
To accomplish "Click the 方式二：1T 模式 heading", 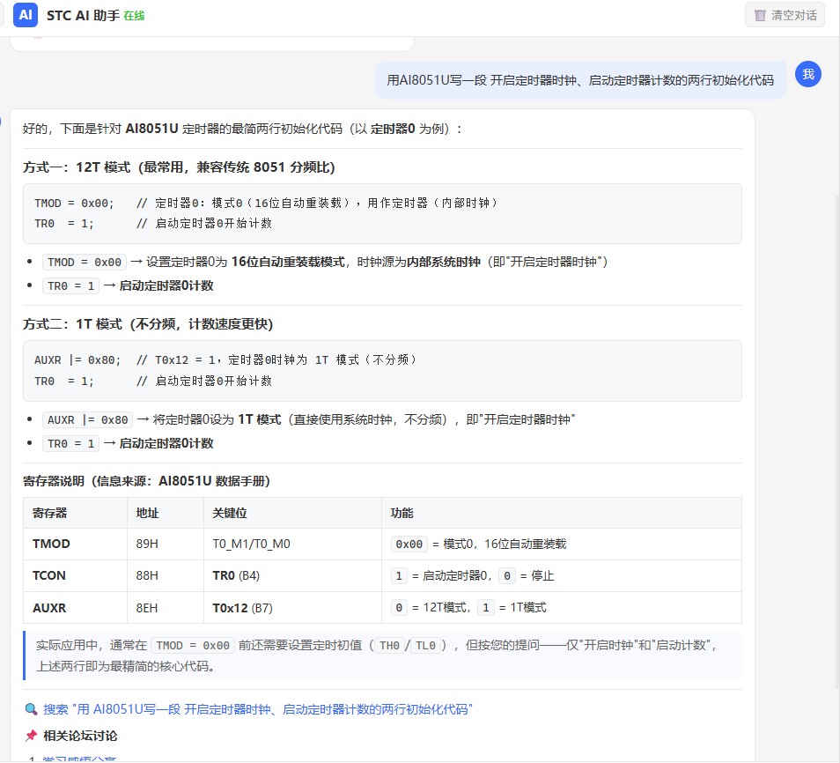I will (148, 324).
